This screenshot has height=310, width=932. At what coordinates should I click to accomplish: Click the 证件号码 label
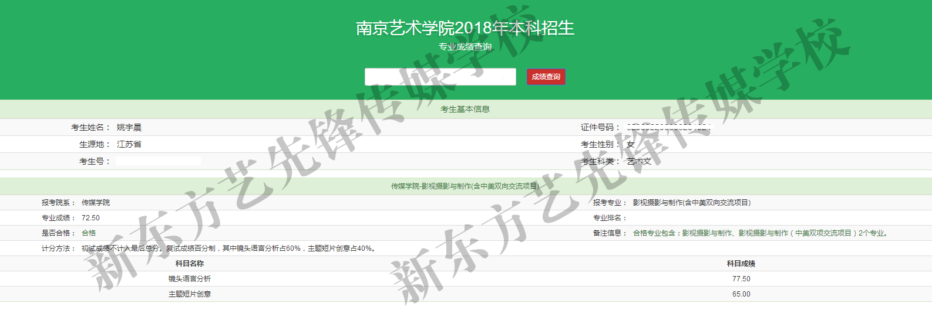coord(600,127)
